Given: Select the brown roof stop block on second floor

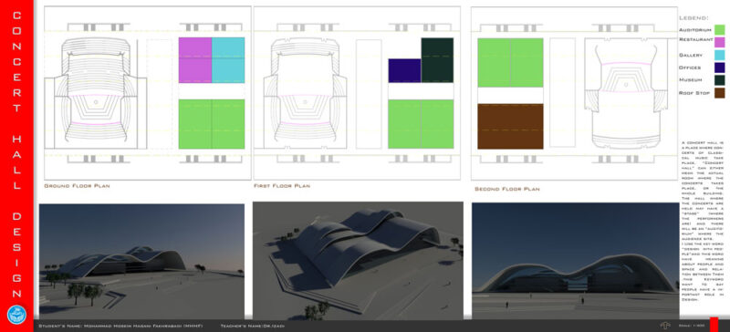Looking at the screenshot, I should [x=510, y=126].
